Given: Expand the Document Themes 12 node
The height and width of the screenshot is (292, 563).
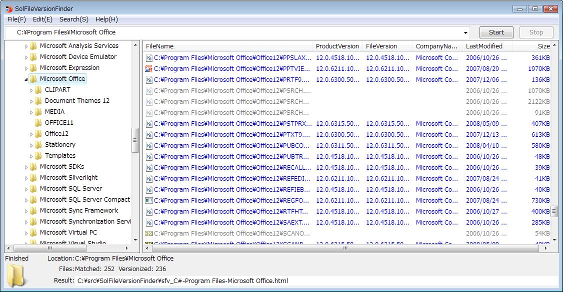Looking at the screenshot, I should 31,101.
